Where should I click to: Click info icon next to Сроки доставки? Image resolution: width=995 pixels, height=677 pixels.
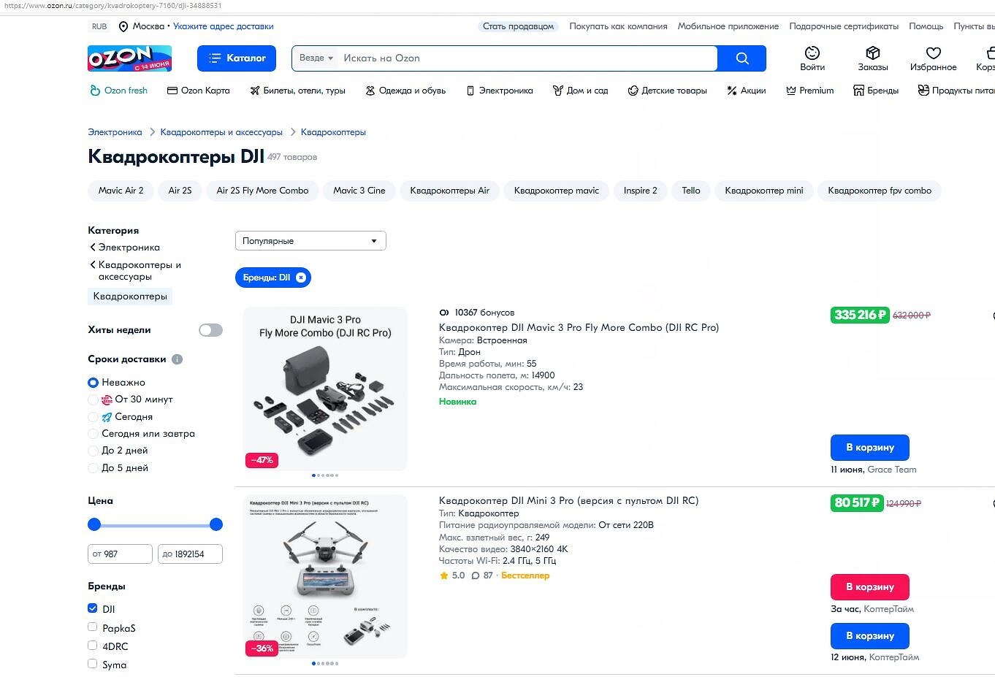coord(177,359)
